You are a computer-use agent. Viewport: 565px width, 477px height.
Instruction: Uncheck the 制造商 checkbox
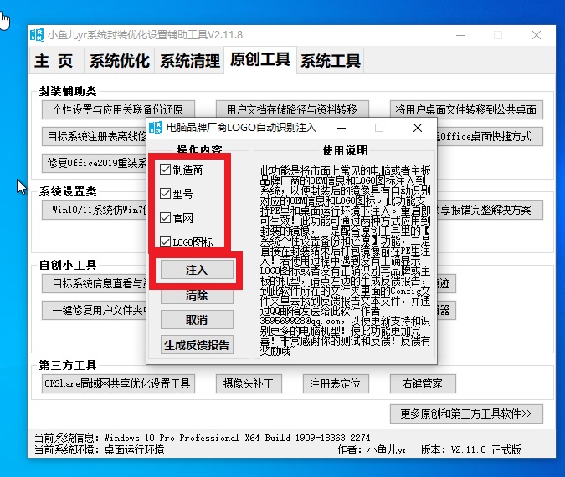tap(165, 170)
